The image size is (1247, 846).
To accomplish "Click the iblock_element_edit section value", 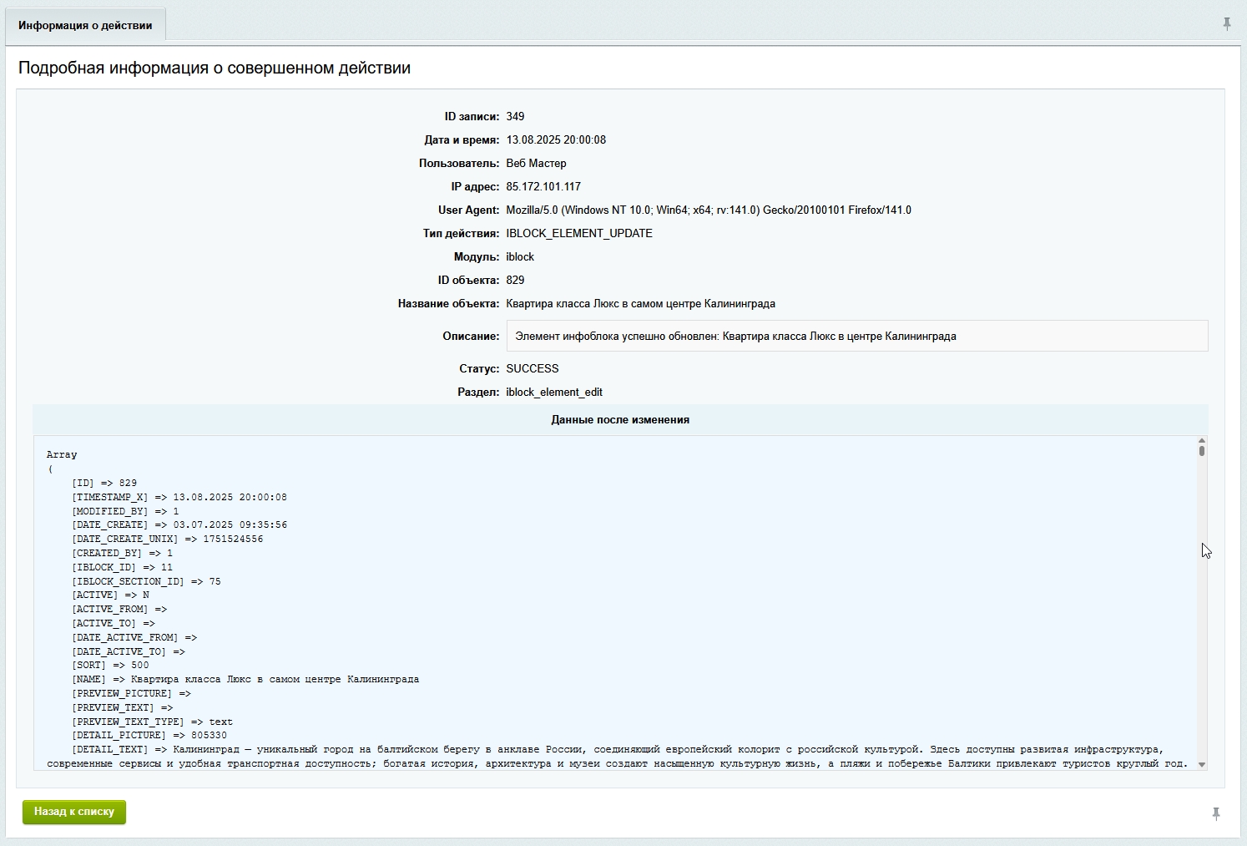I will click(x=554, y=393).
